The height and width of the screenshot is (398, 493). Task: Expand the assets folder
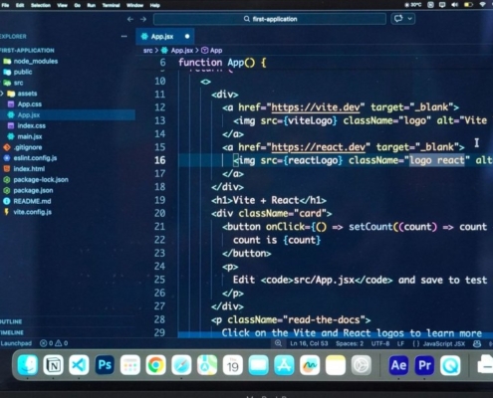point(27,94)
